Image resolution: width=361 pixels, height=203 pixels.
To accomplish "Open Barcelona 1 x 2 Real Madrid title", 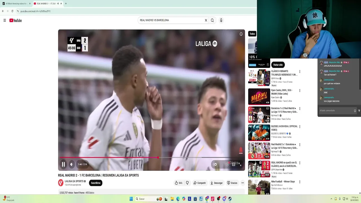I will tap(284, 110).
